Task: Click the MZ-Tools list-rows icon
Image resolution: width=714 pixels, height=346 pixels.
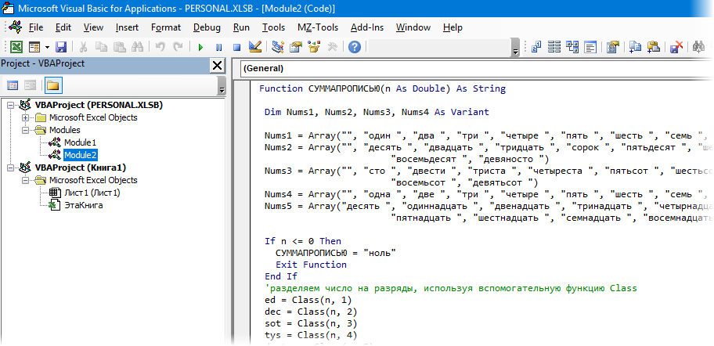Action: 554,47
